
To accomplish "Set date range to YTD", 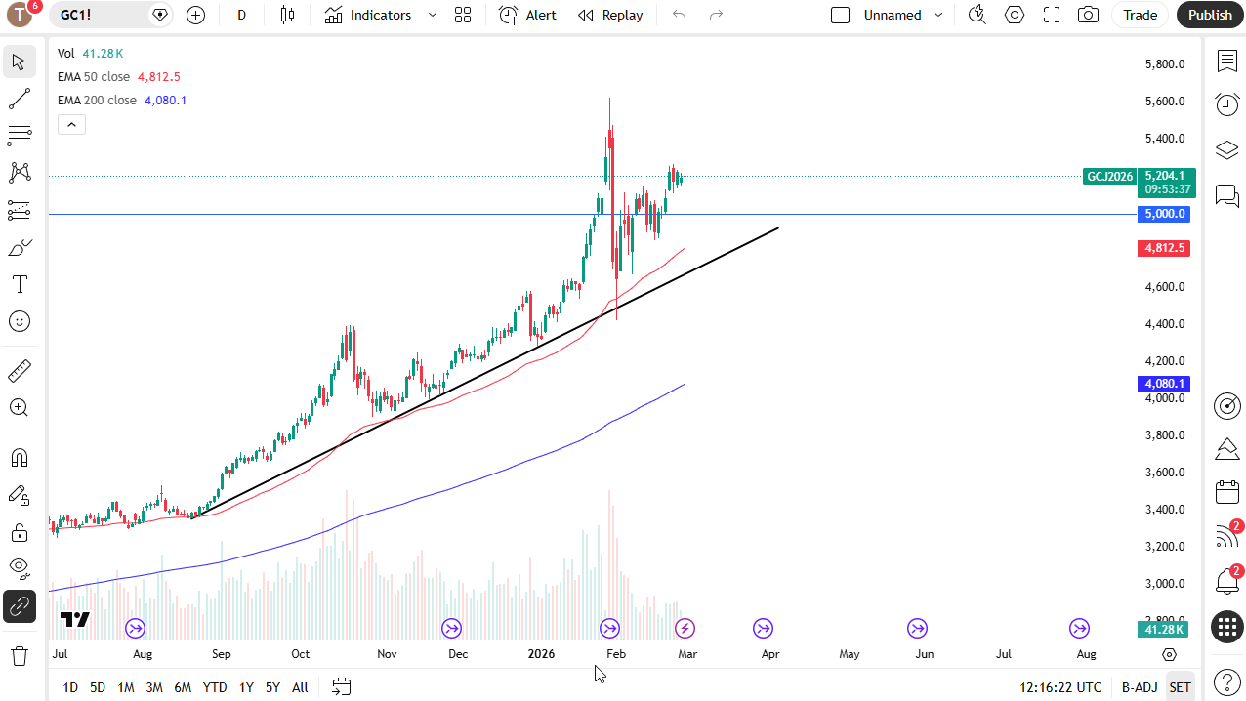I will click(x=215, y=687).
